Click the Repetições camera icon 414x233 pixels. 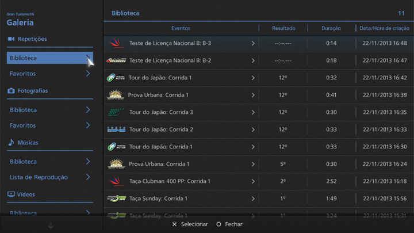pyautogui.click(x=11, y=39)
